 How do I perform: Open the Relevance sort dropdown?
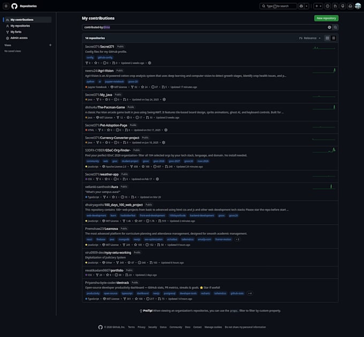[310, 38]
